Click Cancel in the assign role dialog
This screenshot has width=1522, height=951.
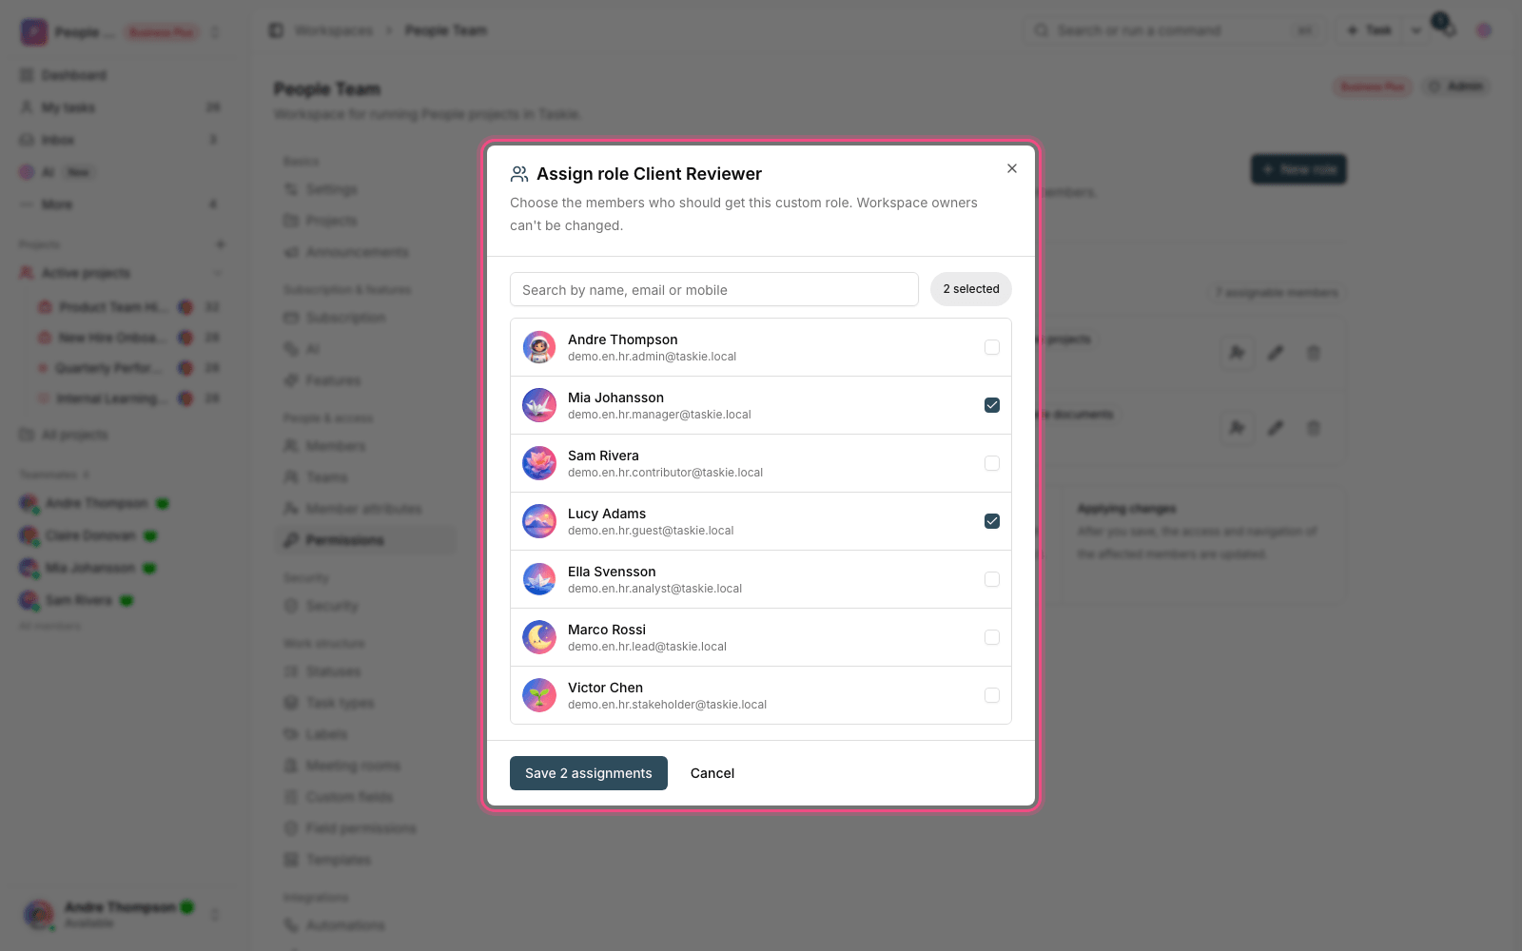[x=712, y=773]
